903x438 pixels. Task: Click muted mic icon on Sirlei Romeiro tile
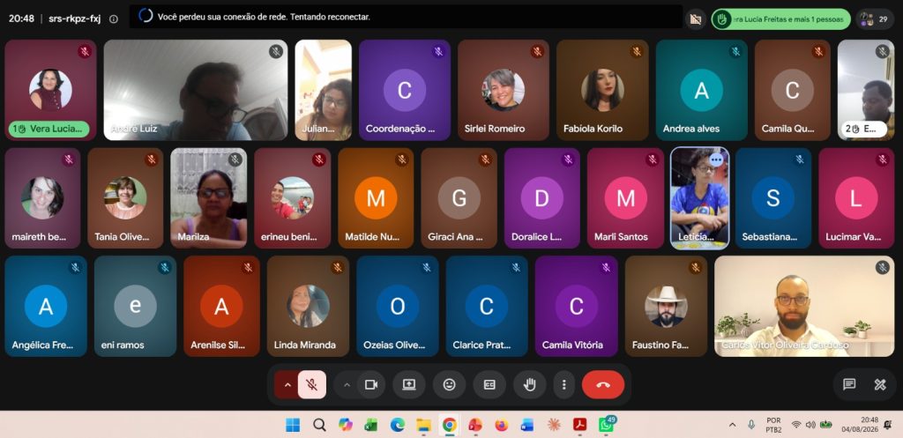tap(537, 52)
